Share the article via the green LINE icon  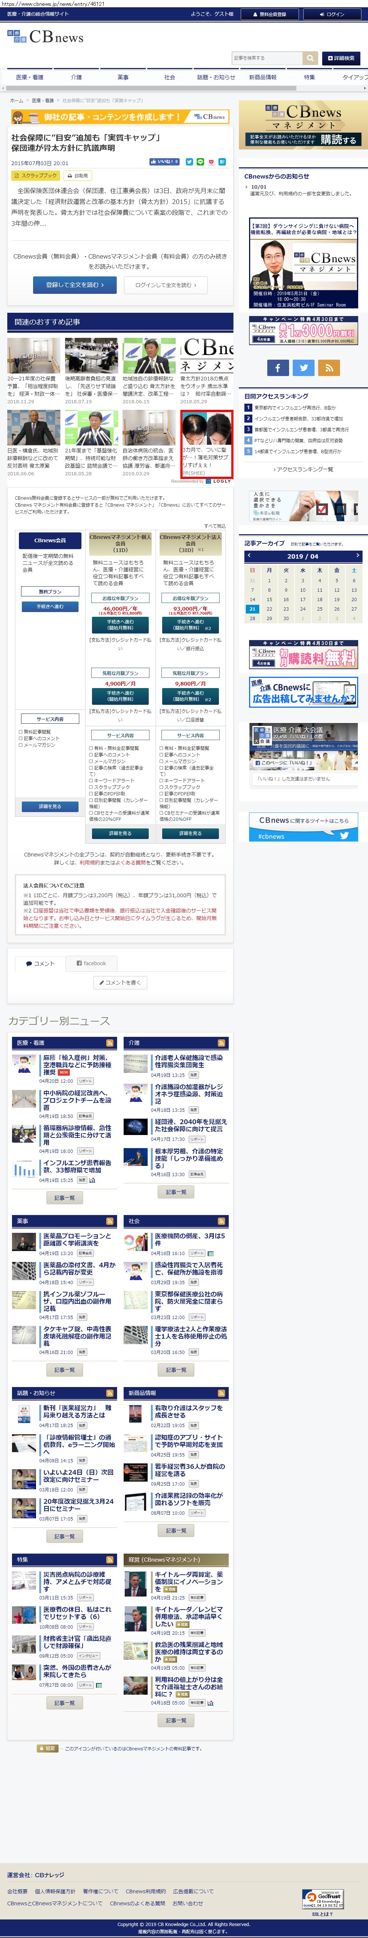[200, 162]
